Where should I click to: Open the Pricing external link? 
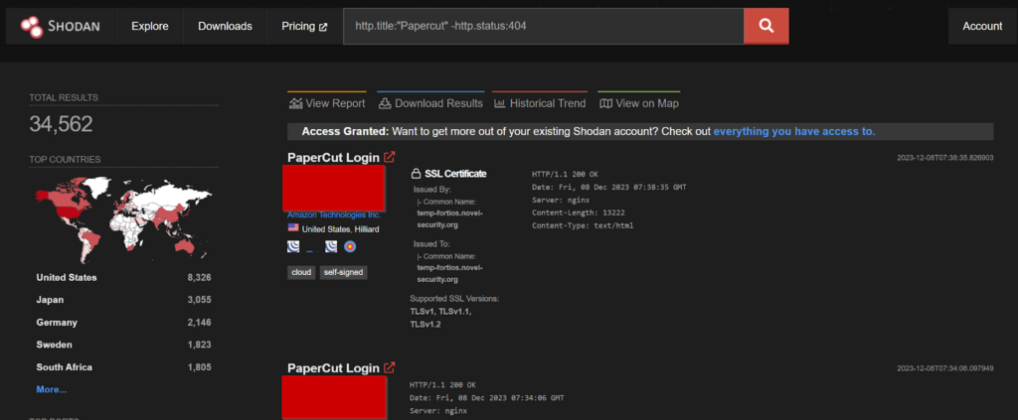[x=304, y=26]
